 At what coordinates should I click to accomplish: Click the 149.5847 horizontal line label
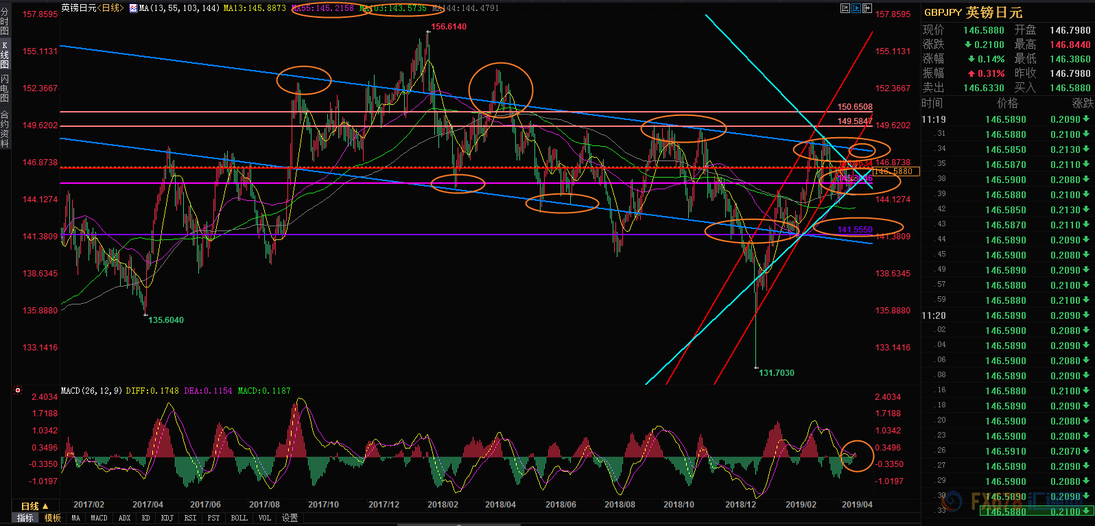(855, 121)
